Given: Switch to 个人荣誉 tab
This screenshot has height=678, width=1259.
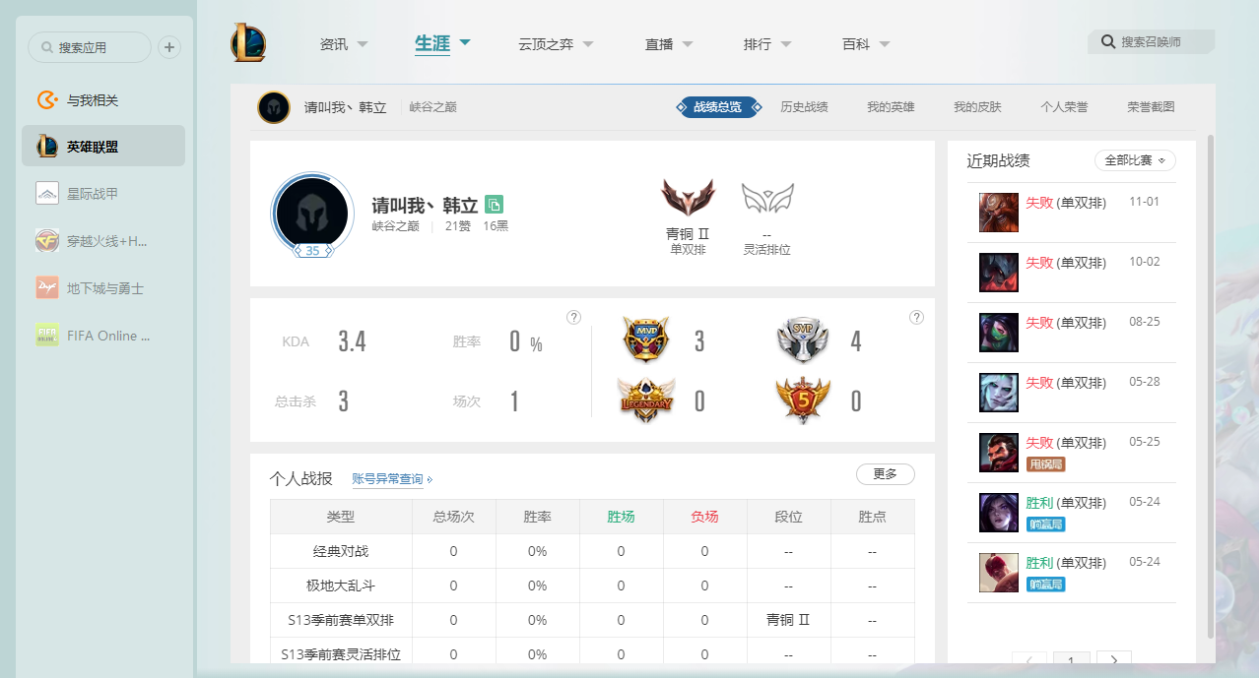Looking at the screenshot, I should pos(1064,107).
